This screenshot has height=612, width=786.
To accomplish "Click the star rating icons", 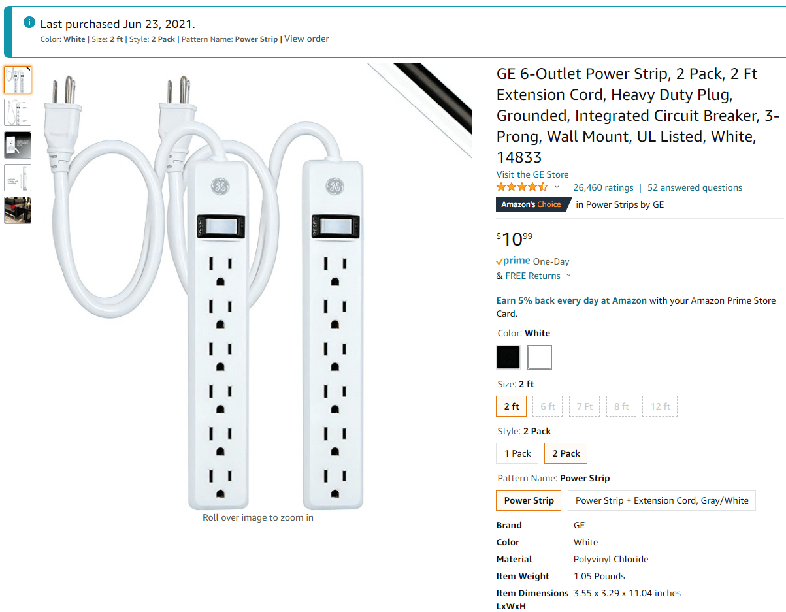I will (522, 187).
